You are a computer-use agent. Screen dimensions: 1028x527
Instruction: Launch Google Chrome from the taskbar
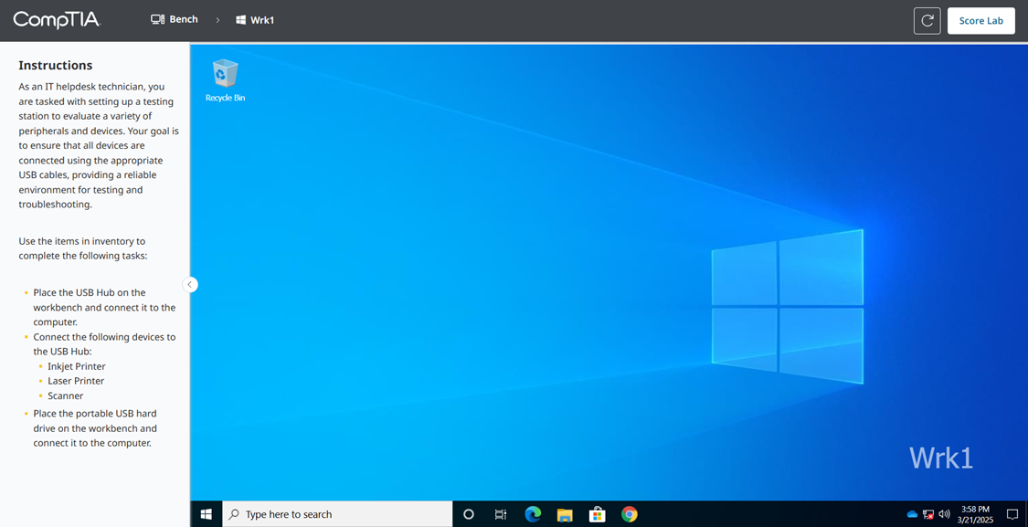[x=630, y=514]
